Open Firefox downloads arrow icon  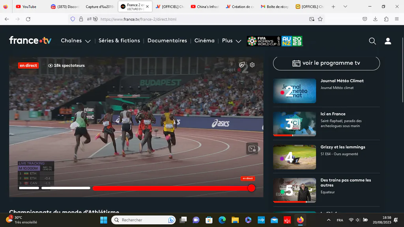coord(376,19)
